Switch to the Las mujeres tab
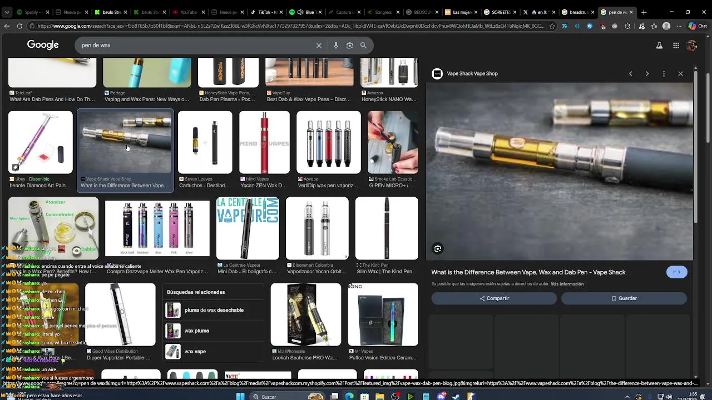Viewport: 712px width, 400px height. (461, 12)
